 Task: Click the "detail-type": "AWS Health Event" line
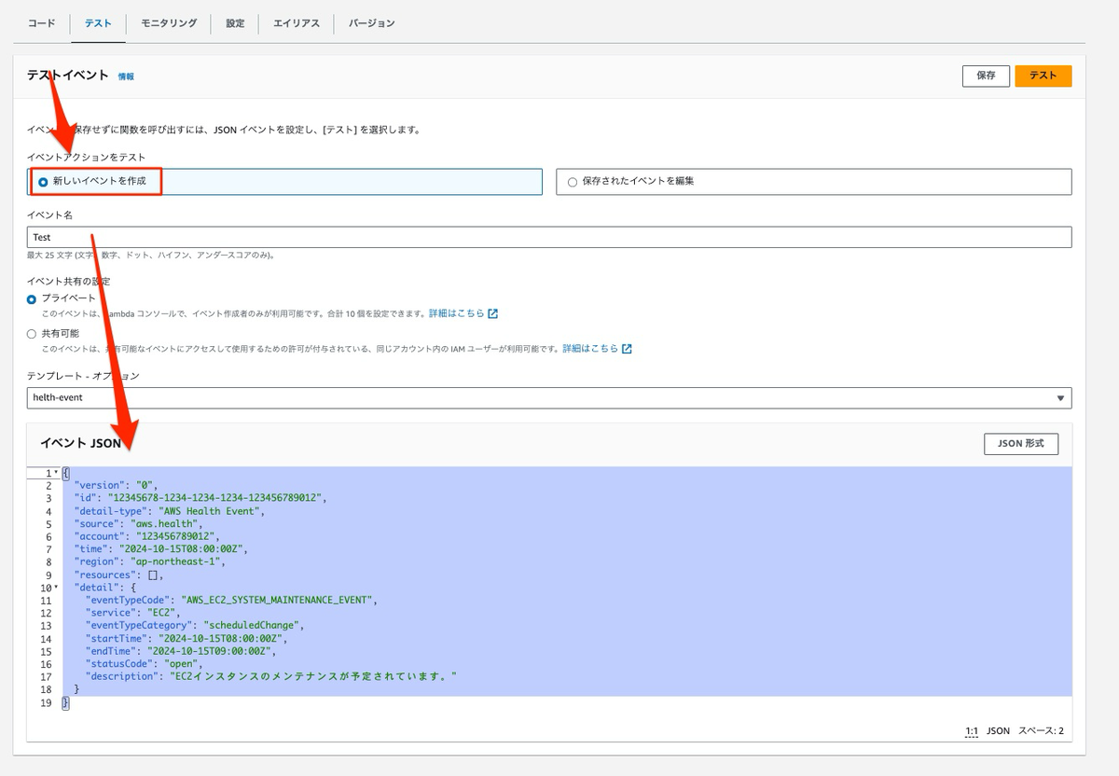coord(171,511)
